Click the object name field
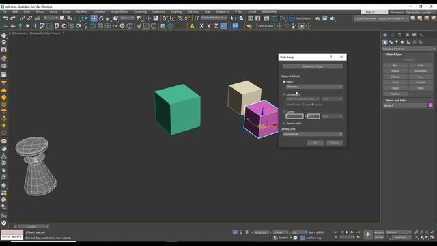The width and height of the screenshot is (437, 246). pyautogui.click(x=405, y=105)
